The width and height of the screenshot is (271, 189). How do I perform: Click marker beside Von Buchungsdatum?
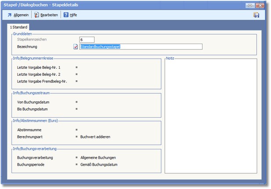[76, 102]
